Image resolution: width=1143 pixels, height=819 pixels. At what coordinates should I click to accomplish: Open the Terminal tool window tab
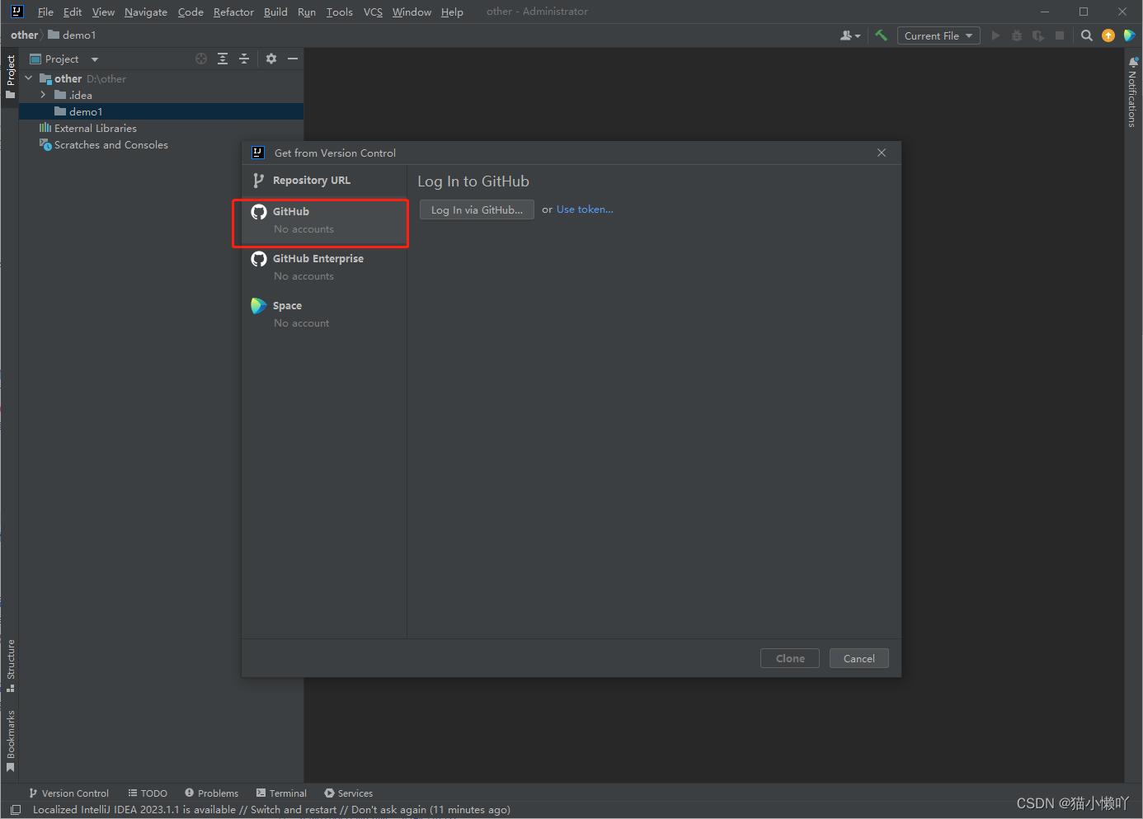281,793
